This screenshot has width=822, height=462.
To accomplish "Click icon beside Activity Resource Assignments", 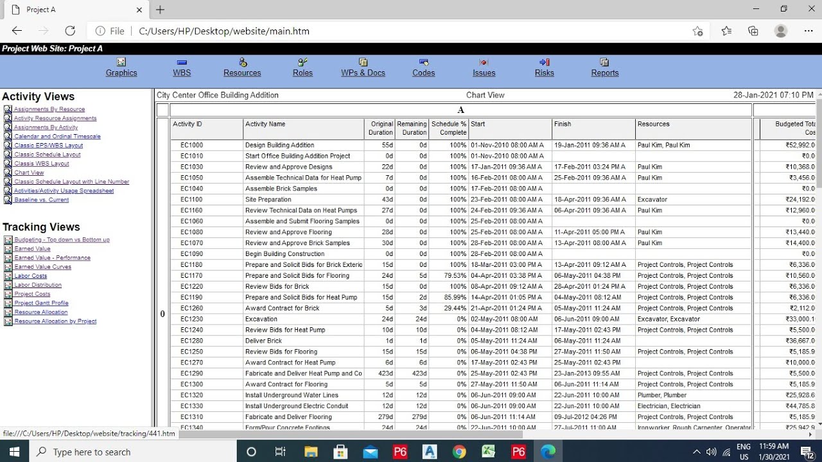I will coord(8,118).
